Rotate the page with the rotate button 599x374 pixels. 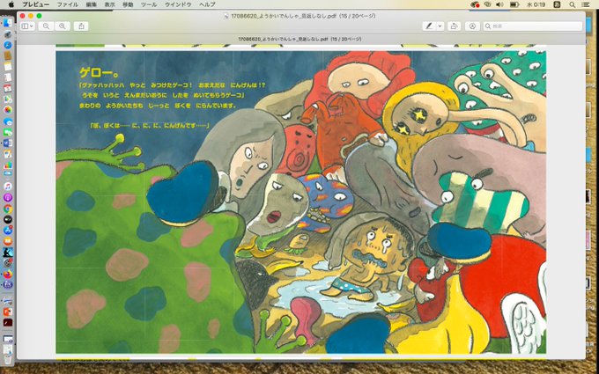tap(454, 26)
